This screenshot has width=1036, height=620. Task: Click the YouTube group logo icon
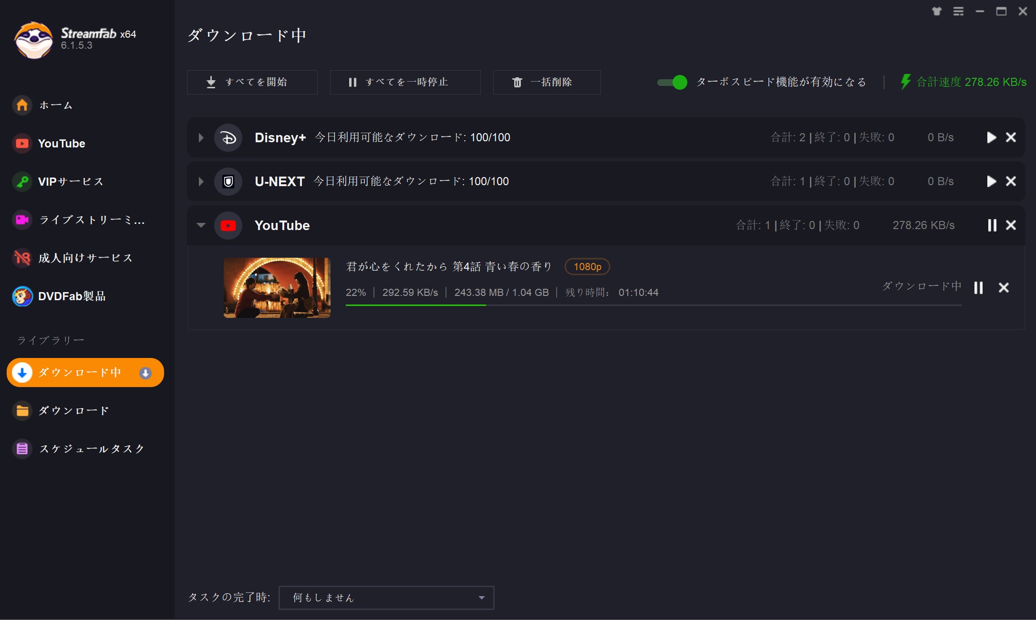pyautogui.click(x=228, y=225)
